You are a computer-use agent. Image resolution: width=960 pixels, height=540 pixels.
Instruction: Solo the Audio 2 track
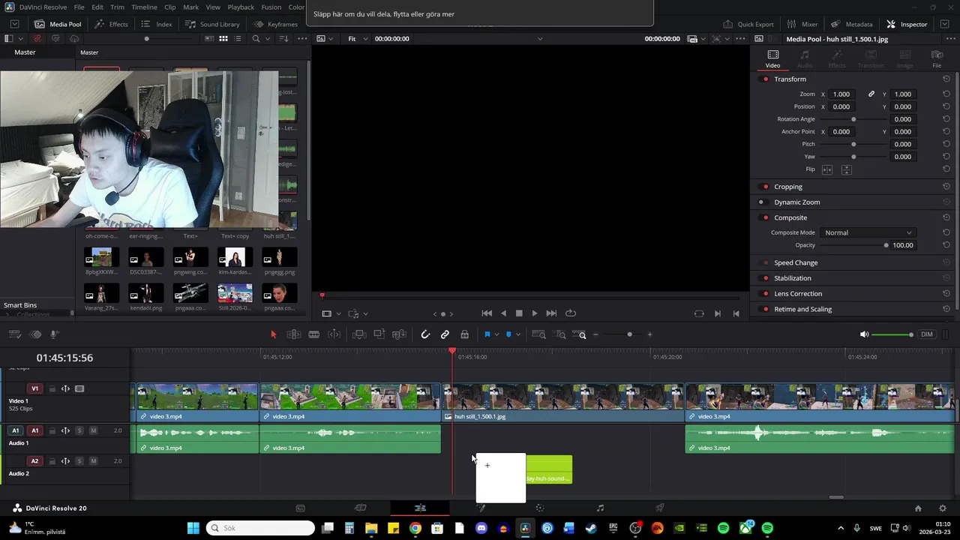(79, 461)
